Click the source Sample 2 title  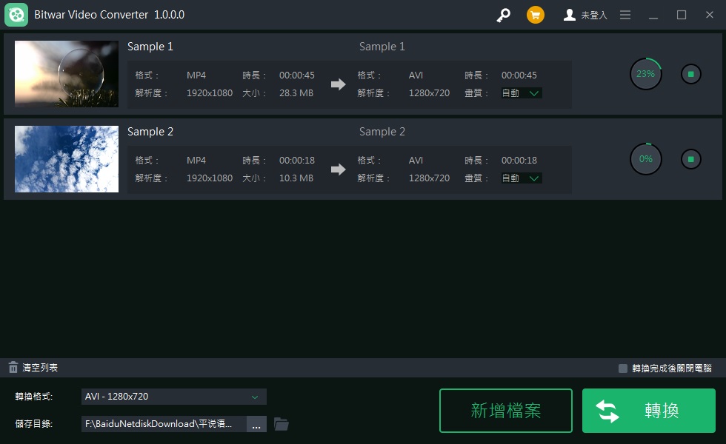click(150, 132)
